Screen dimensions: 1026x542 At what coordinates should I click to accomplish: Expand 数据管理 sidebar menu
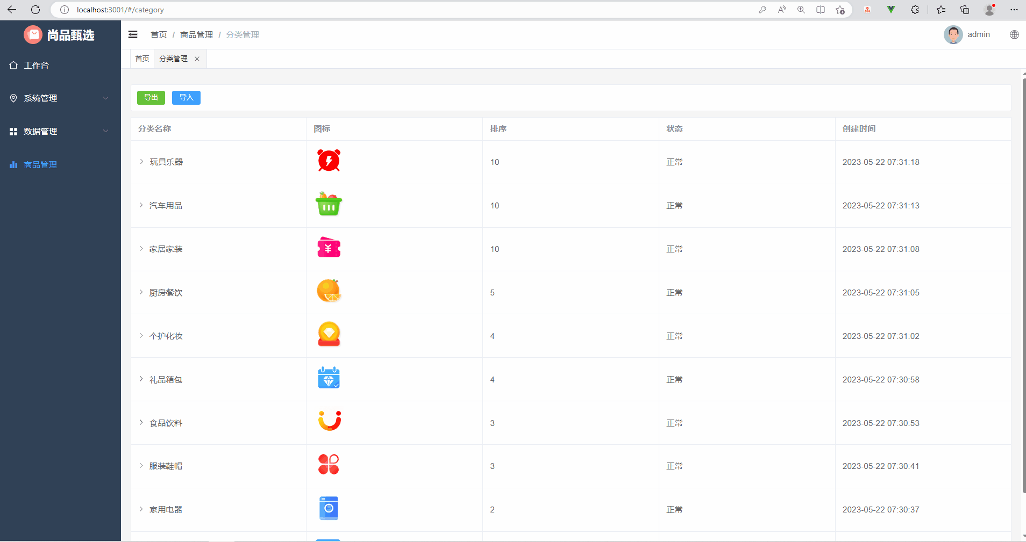(60, 131)
